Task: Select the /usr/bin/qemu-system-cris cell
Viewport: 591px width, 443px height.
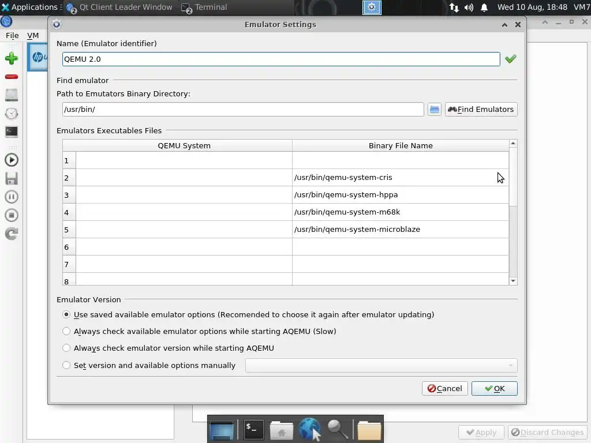Action: [401, 178]
